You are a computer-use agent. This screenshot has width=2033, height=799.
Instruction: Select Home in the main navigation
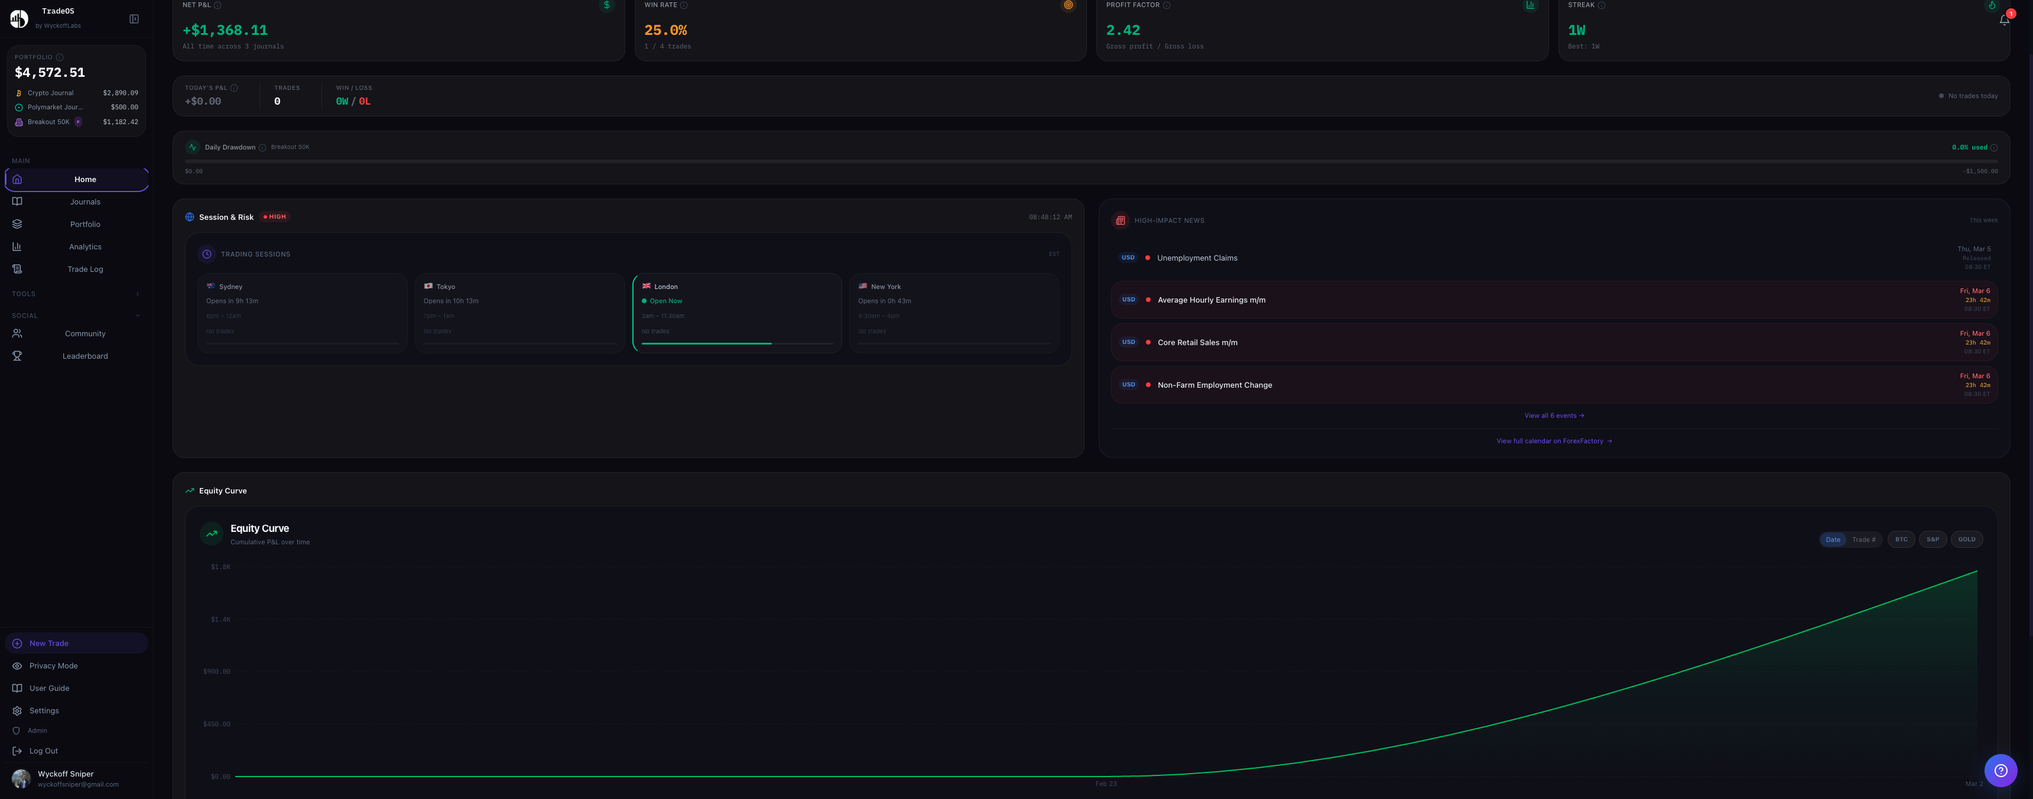tap(85, 179)
